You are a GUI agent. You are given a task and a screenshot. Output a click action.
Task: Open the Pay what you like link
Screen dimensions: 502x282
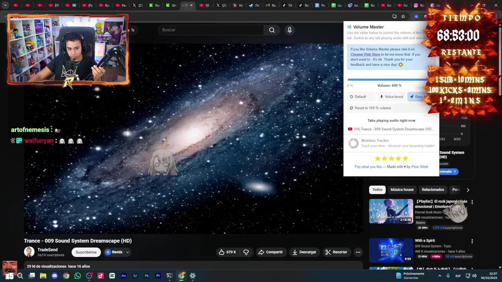368,167
